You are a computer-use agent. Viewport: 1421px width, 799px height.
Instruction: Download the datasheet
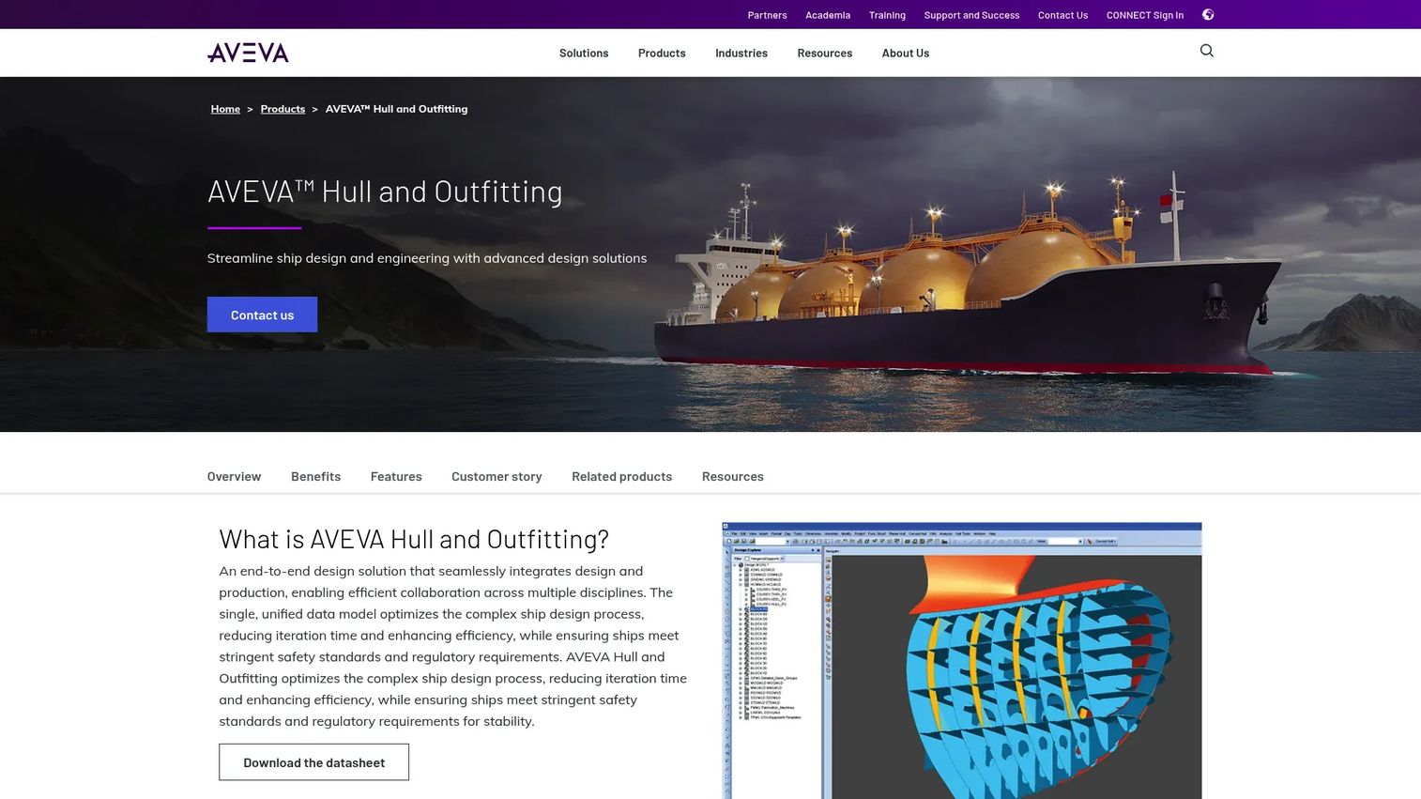pyautogui.click(x=313, y=762)
